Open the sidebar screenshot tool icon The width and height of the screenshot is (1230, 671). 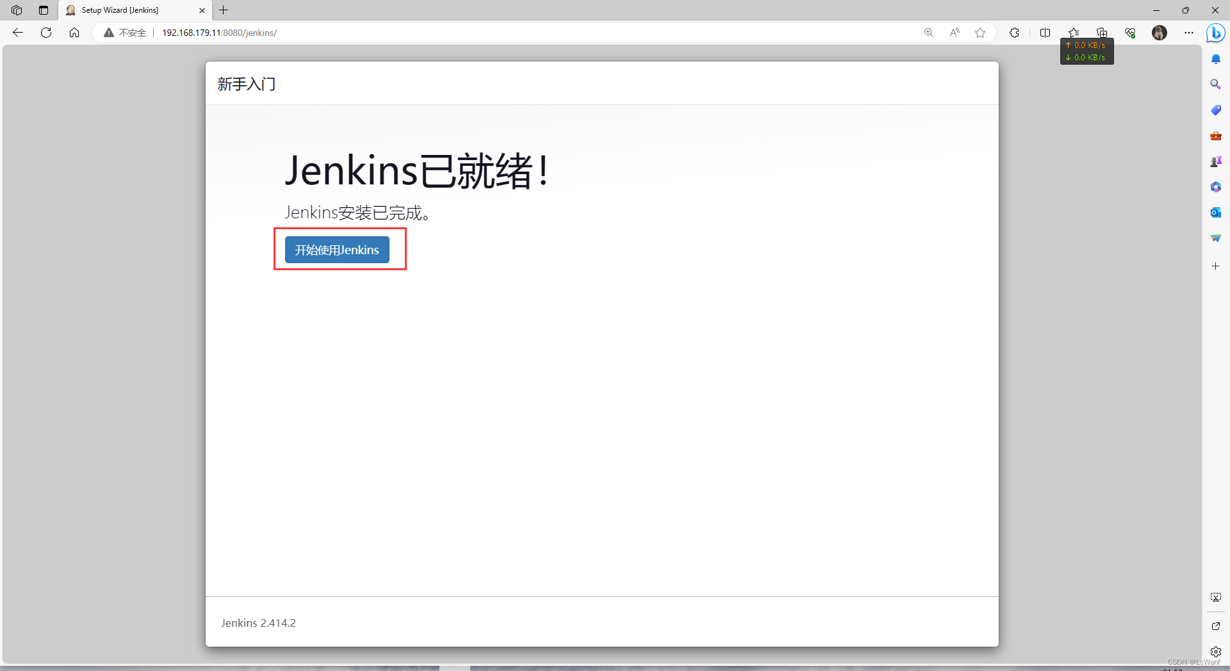(1215, 597)
